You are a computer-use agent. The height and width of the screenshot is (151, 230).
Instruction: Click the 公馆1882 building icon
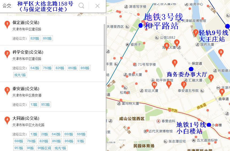point(157,38)
